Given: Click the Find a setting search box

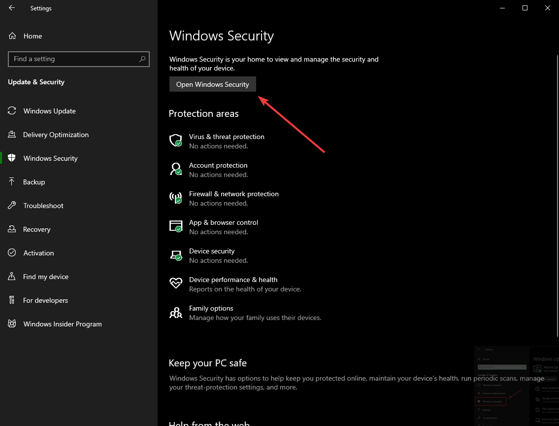Looking at the screenshot, I should [79, 59].
